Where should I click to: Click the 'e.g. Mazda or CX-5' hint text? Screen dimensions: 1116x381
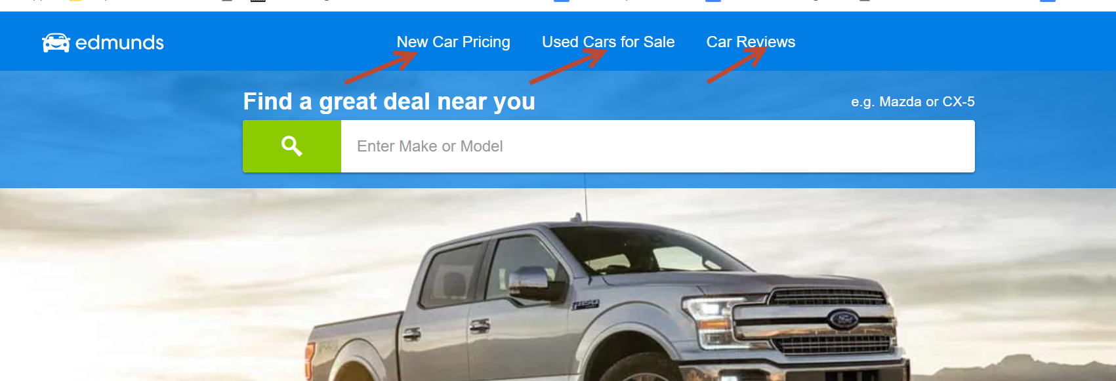point(913,102)
